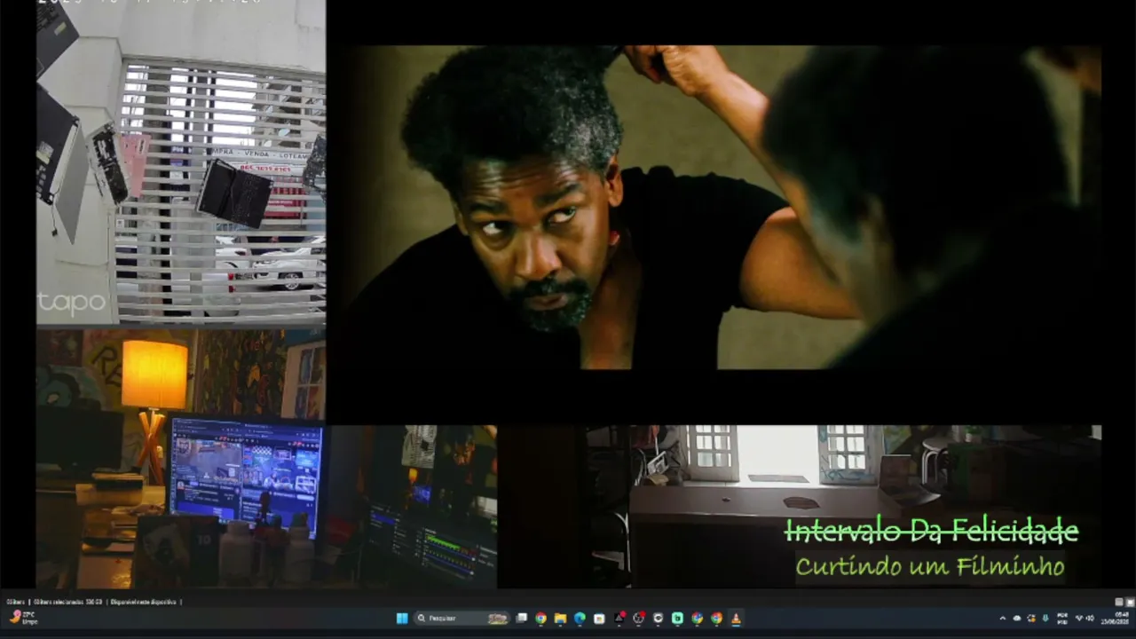Switch to large icons view in status bar
1136x639 pixels.
click(1130, 602)
